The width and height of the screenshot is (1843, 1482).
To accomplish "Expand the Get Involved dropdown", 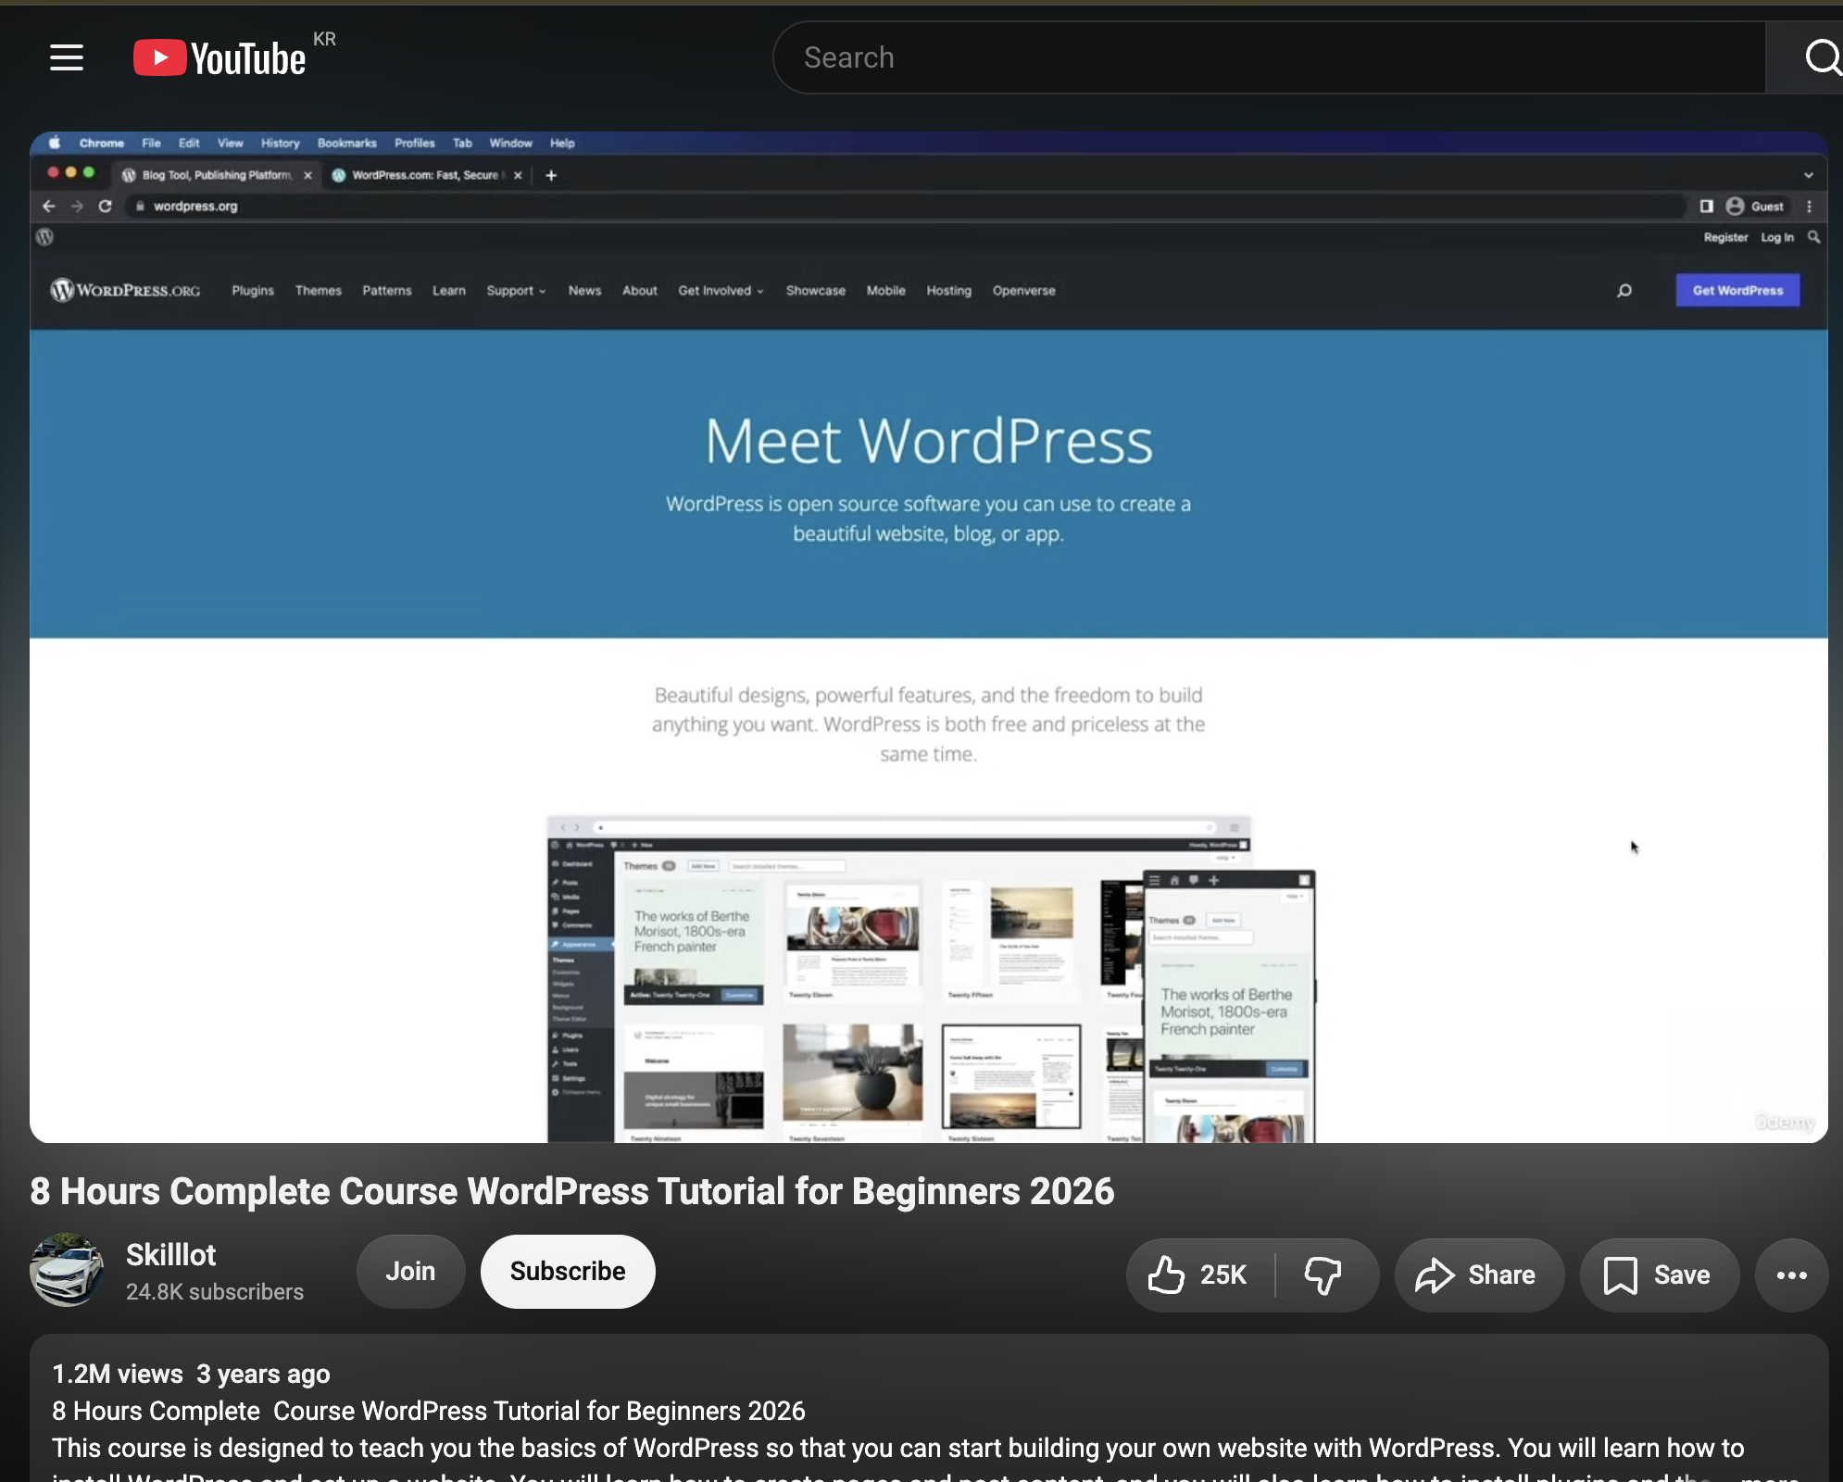I will [x=721, y=290].
